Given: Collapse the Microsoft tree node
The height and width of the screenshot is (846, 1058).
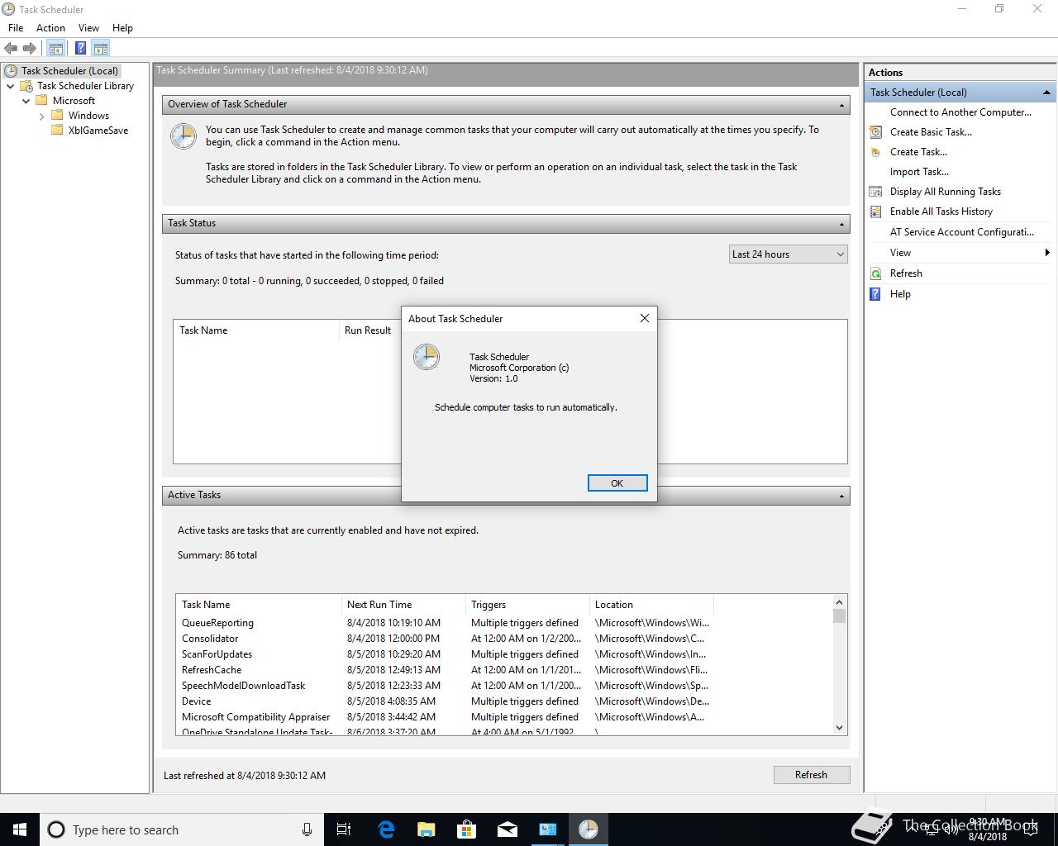Looking at the screenshot, I should coord(26,101).
